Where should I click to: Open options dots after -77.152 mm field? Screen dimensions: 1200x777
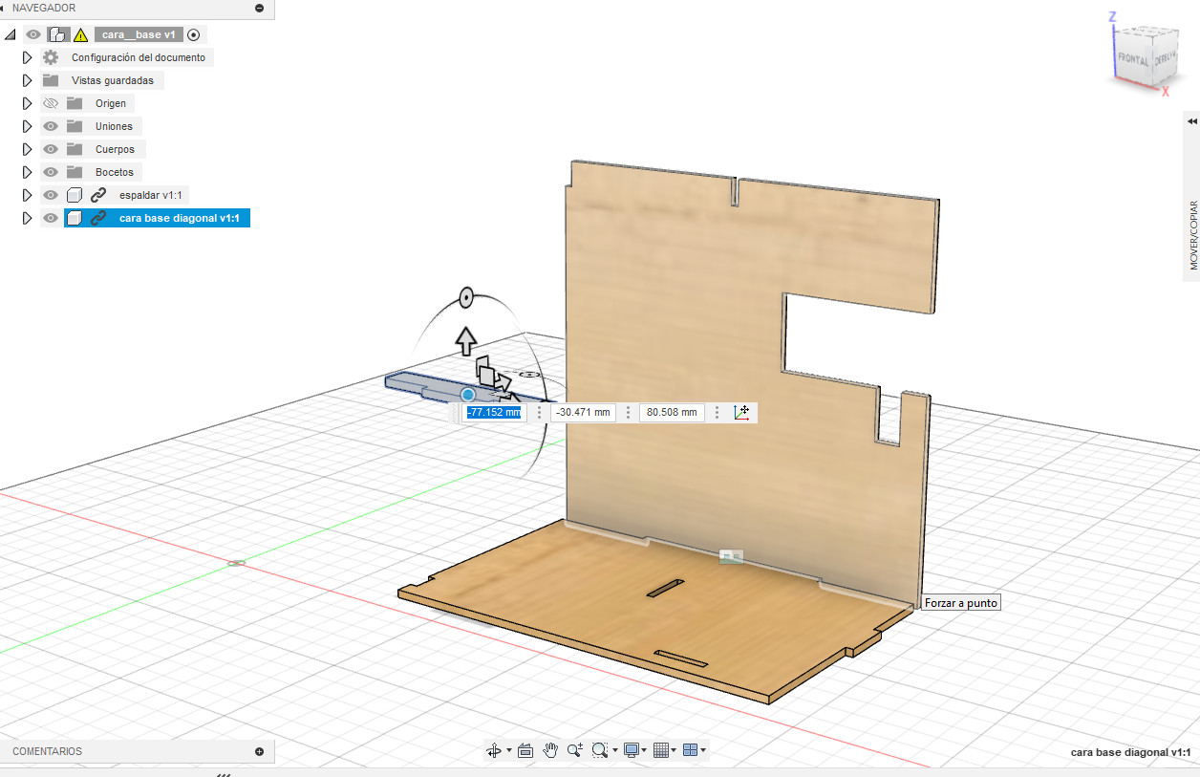click(539, 412)
